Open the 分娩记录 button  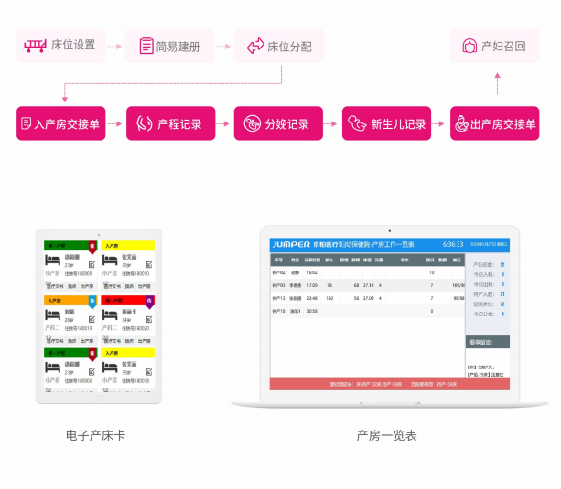[278, 123]
